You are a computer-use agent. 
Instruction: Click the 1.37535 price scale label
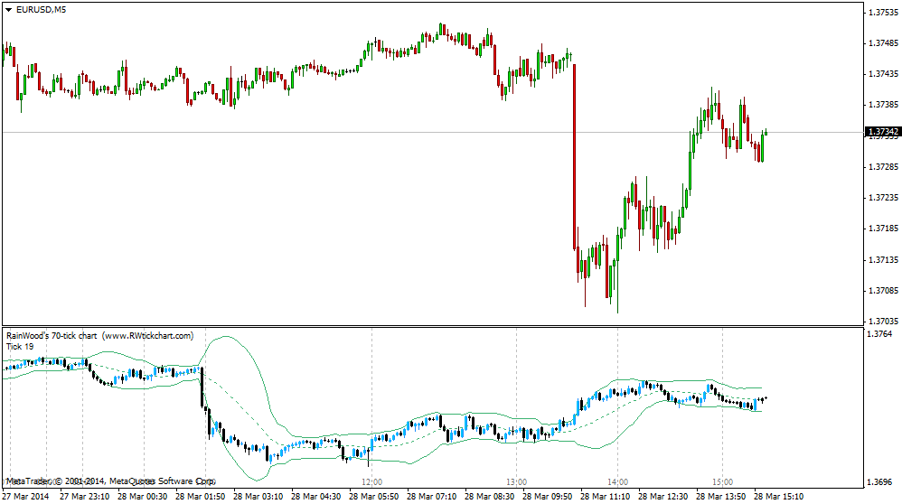point(881,13)
